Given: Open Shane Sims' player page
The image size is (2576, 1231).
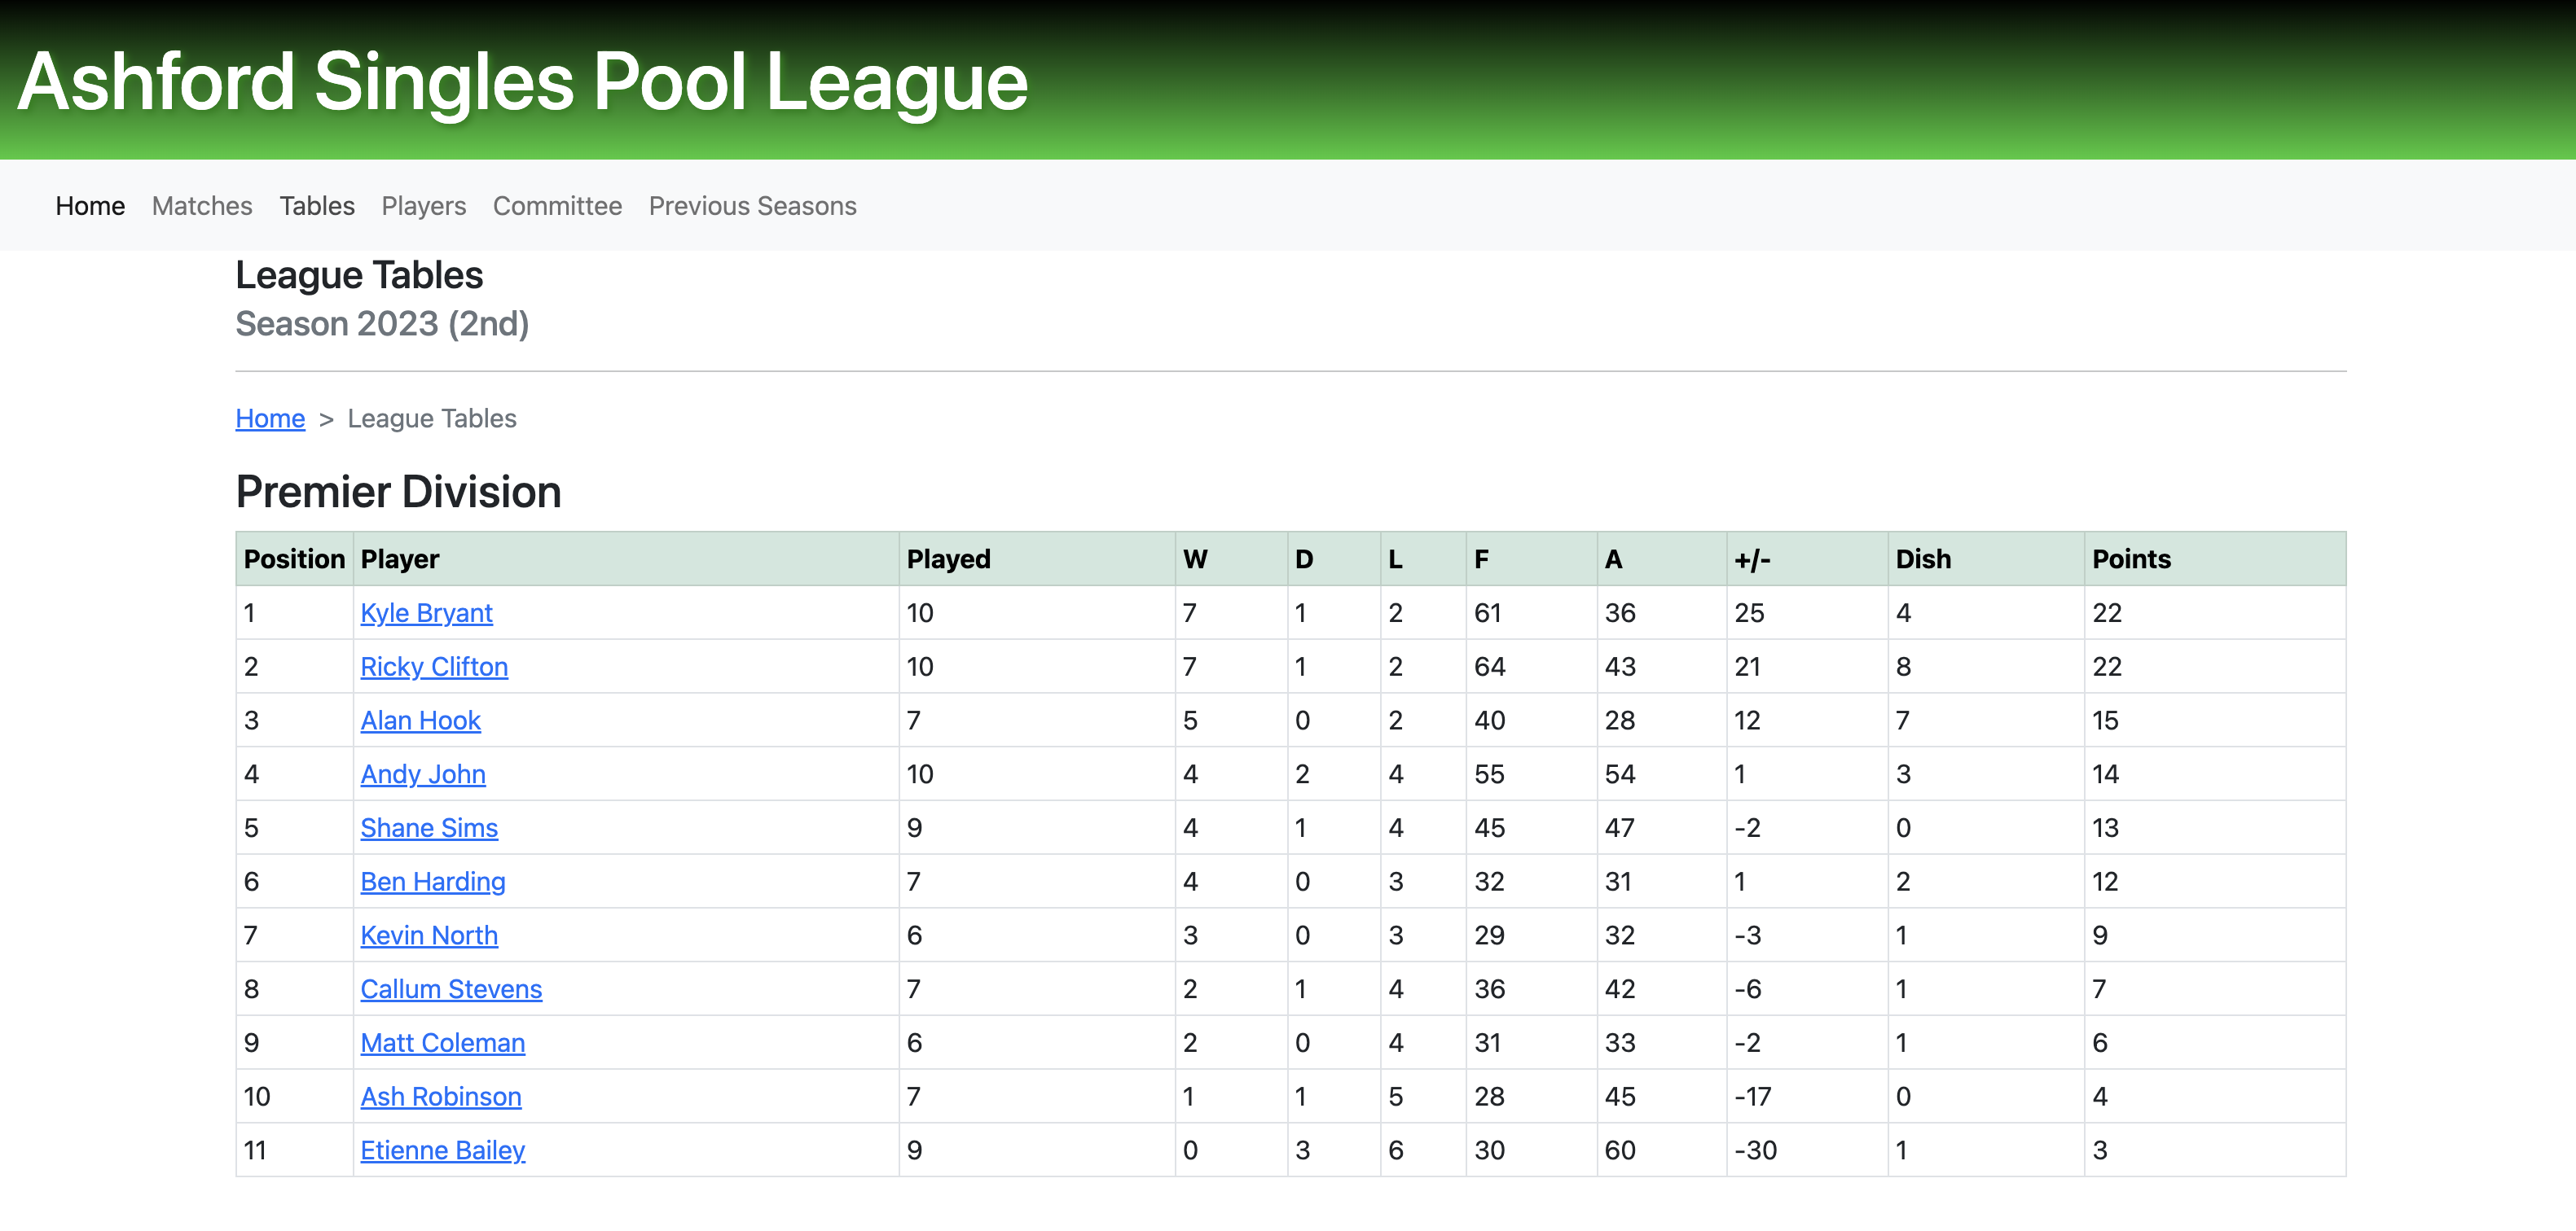Looking at the screenshot, I should (429, 828).
